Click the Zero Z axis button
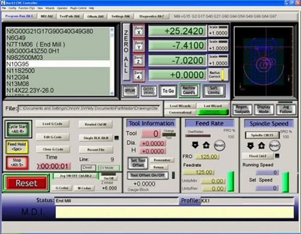Screen dimensions: 301x234 pos(138,60)
